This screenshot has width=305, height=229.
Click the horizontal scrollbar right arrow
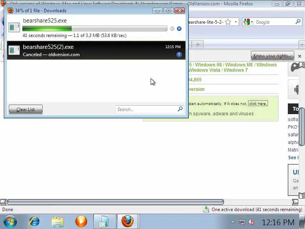[295, 202]
